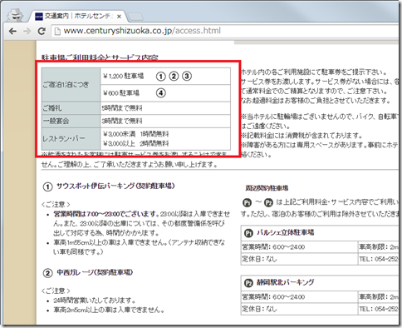The image size is (402, 328).
Task: Click the 駐車場ご利用料金とサービス内容 heading
Action: pyautogui.click(x=100, y=57)
